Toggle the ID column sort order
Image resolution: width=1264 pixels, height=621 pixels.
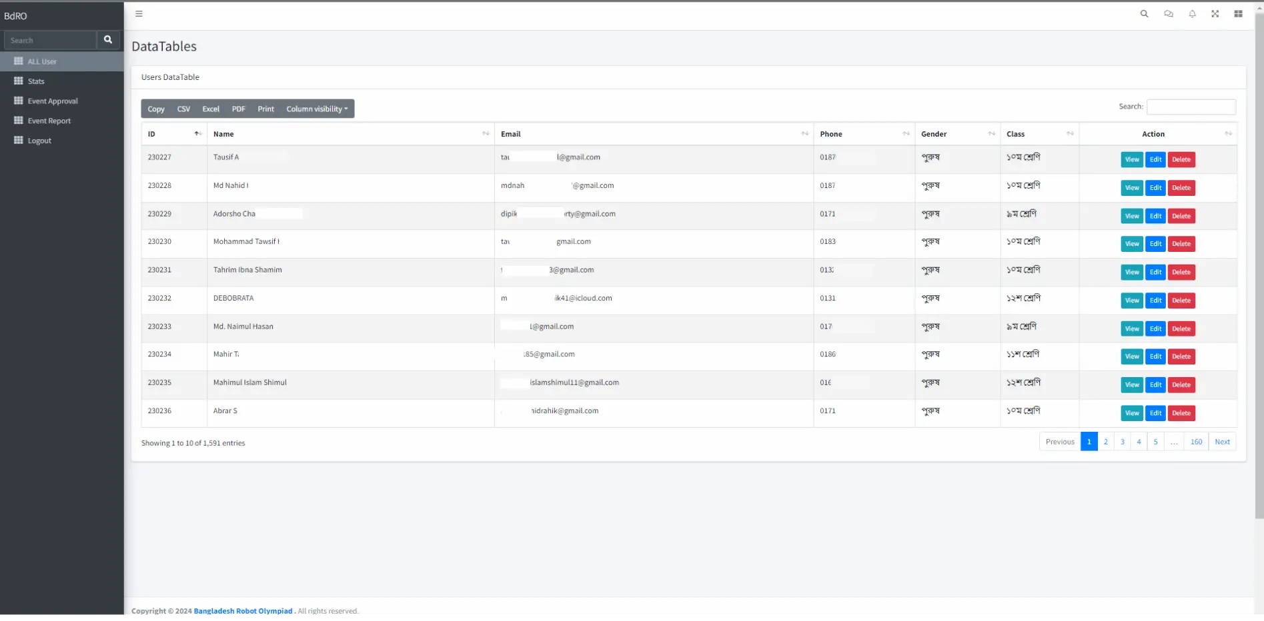(197, 133)
